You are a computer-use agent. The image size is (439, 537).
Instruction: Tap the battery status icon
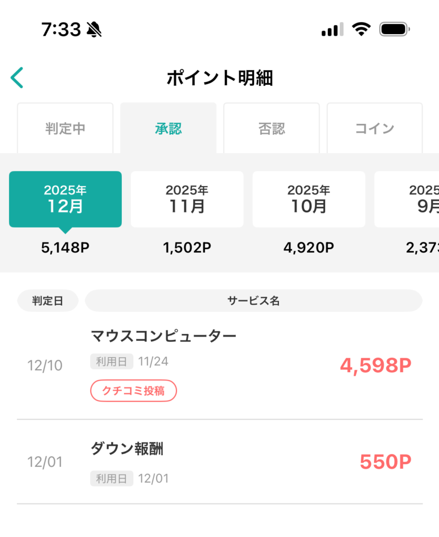pos(394,29)
